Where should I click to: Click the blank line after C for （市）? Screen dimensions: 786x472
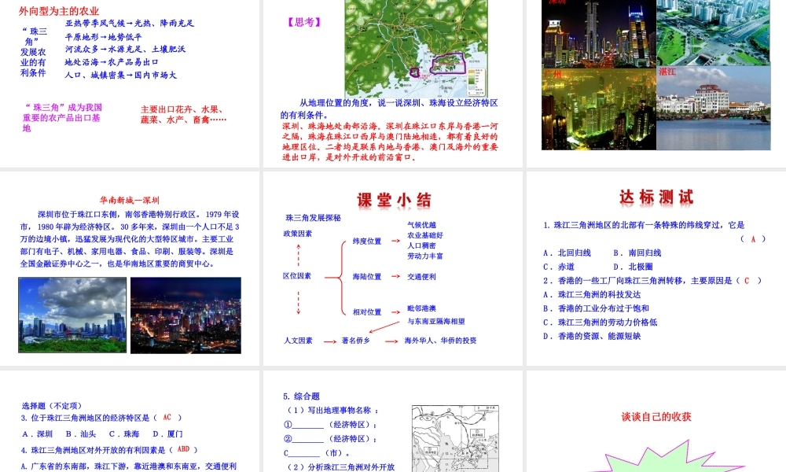305,455
